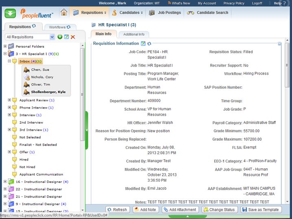Click the green add requisition icon
This screenshot has height=219, width=292.
click(60, 37)
